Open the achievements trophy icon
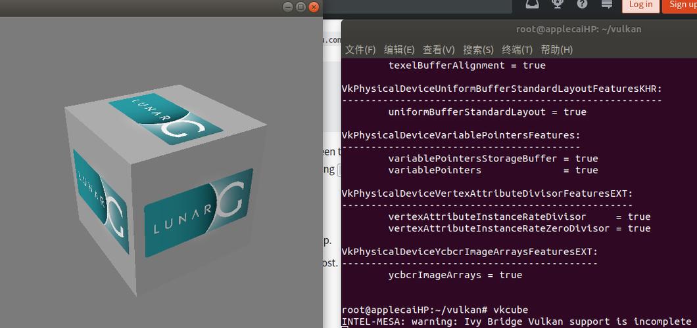697x328 pixels. coord(556,4)
